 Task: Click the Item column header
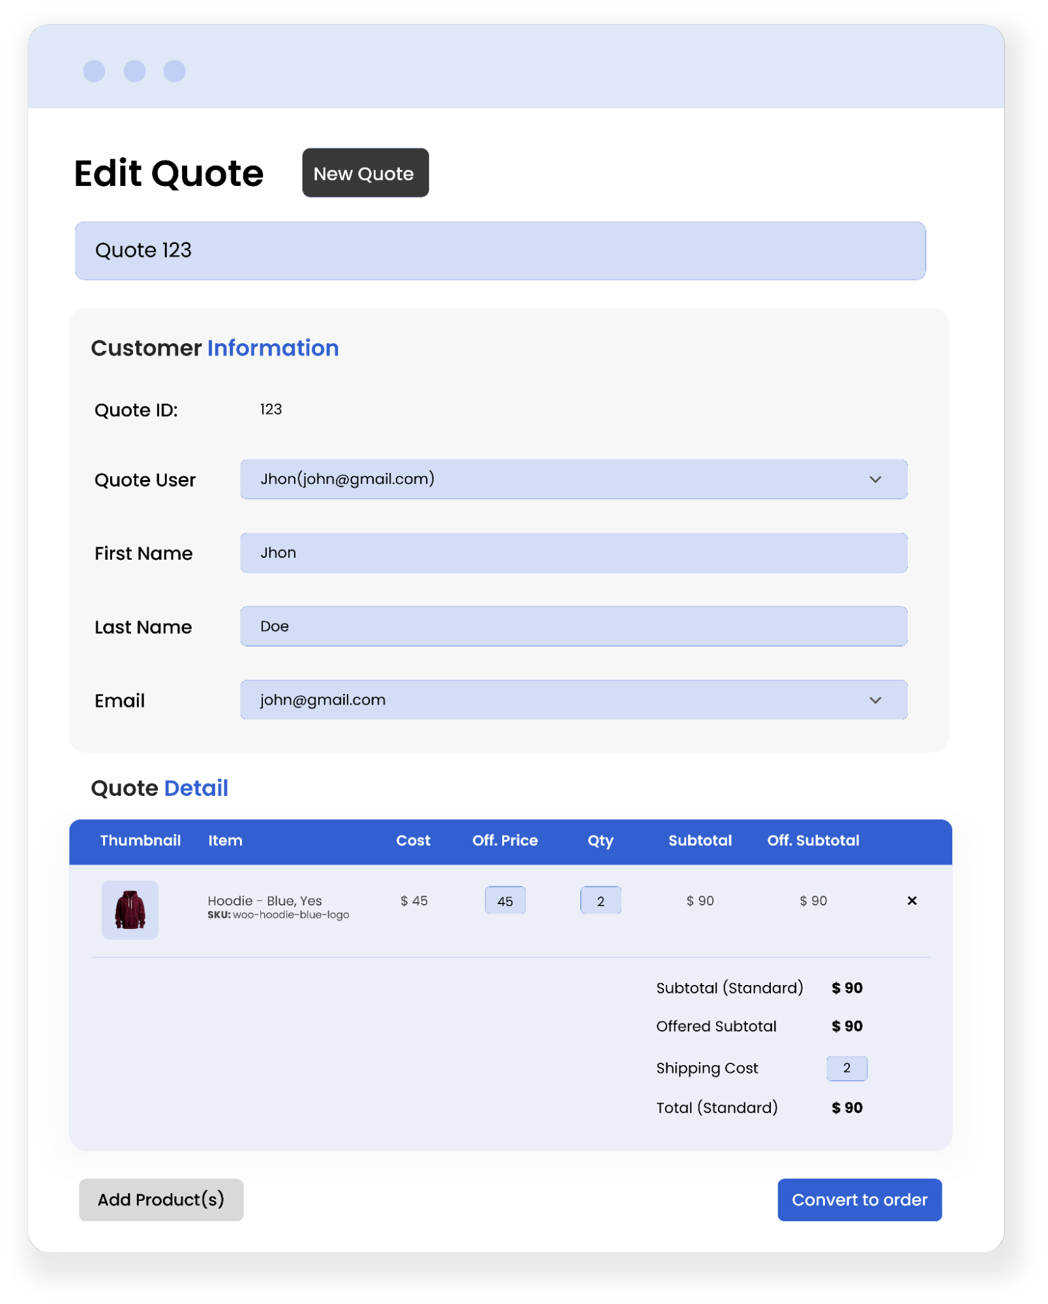[x=225, y=840]
